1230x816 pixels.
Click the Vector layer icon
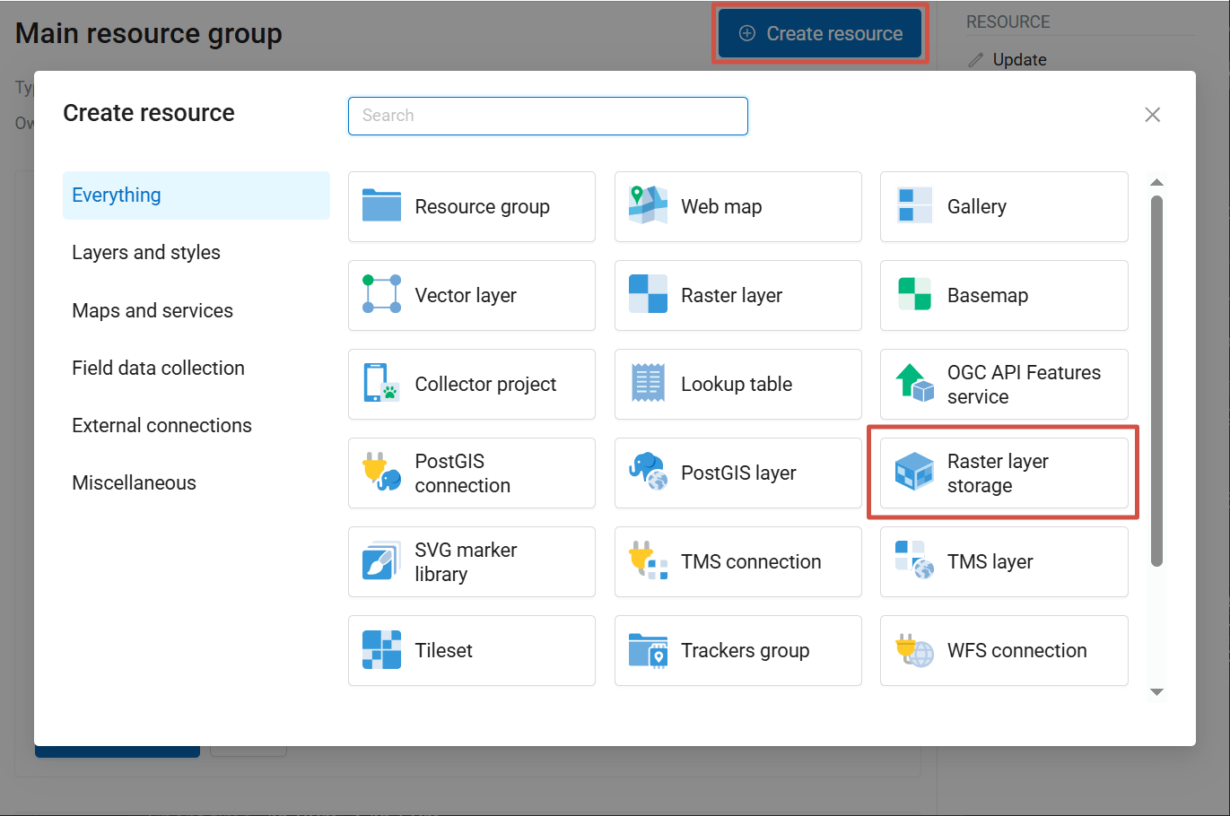point(381,295)
